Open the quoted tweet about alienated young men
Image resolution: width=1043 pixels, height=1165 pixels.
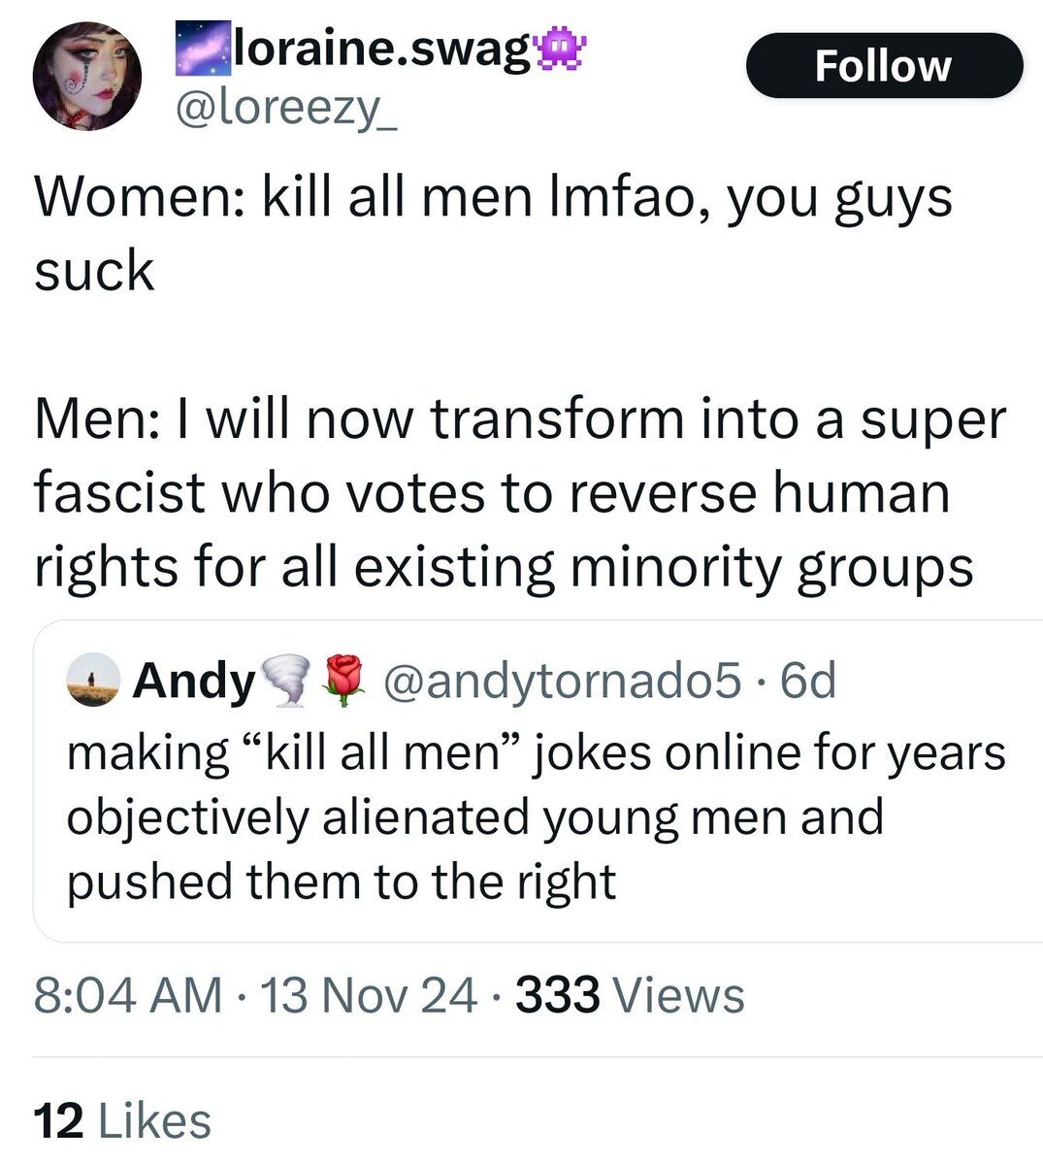[536, 815]
